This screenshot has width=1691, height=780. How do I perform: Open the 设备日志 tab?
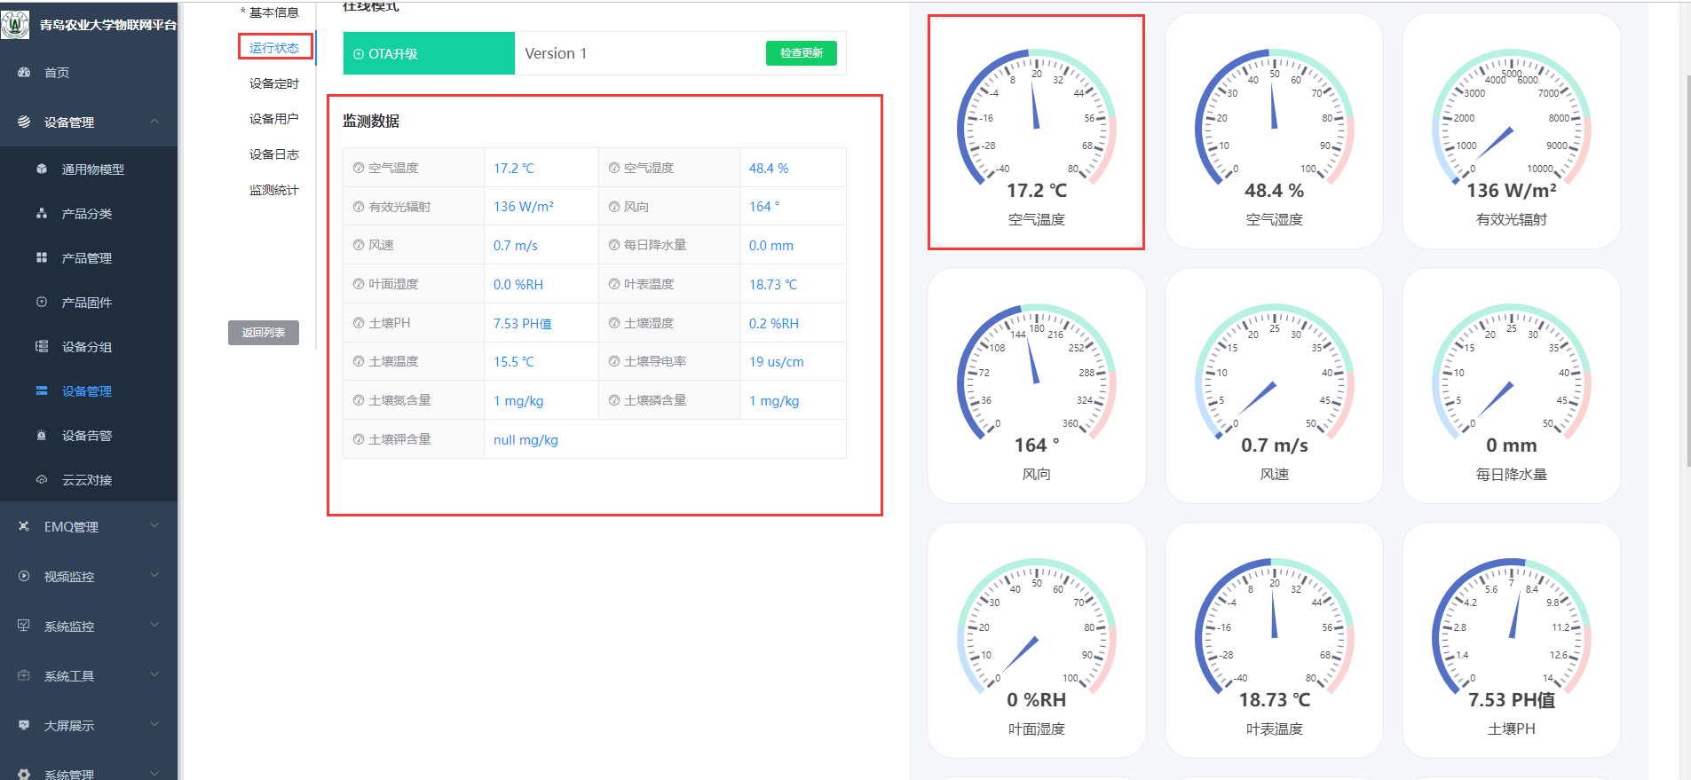point(273,154)
